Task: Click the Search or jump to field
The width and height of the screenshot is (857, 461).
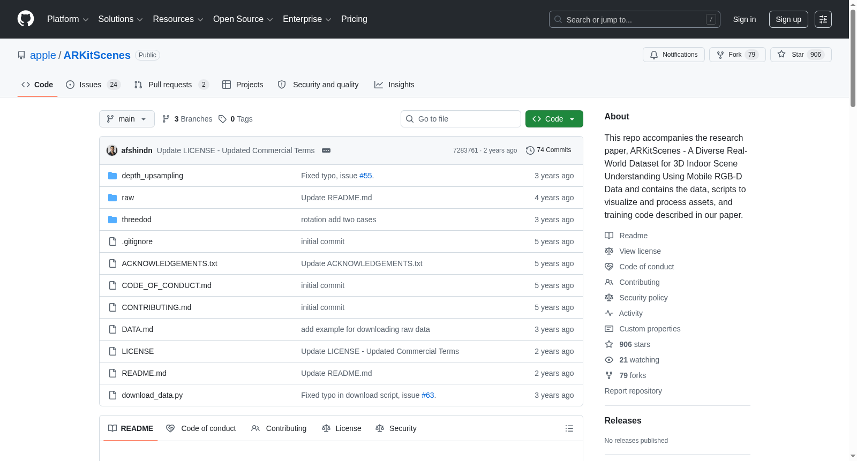Action: (635, 19)
